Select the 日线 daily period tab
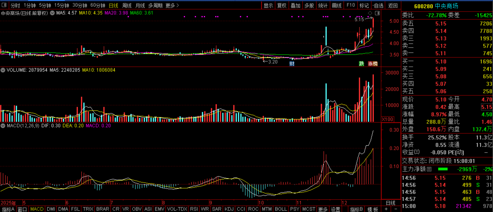The width and height of the screenshot is (493, 212). pos(113,5)
